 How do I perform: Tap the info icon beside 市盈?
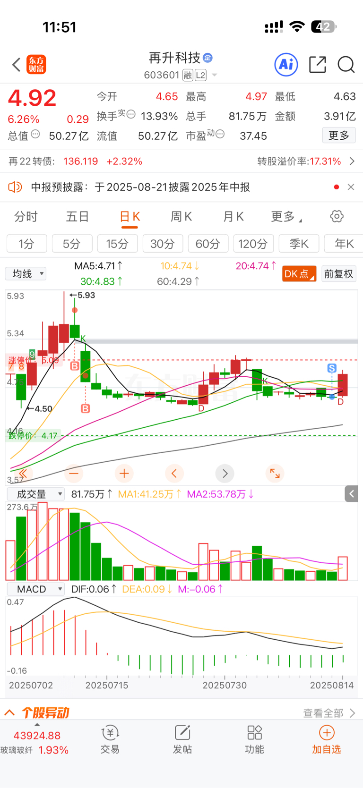[220, 134]
